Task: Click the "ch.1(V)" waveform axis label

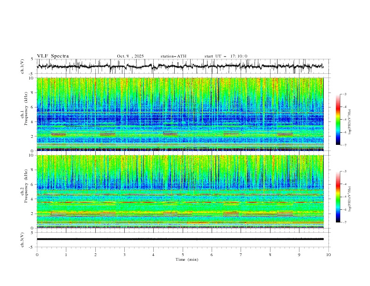Action: [x=22, y=66]
